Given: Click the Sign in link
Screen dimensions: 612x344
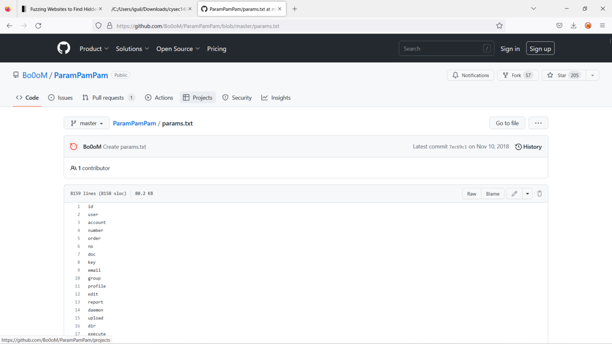Looking at the screenshot, I should [510, 49].
